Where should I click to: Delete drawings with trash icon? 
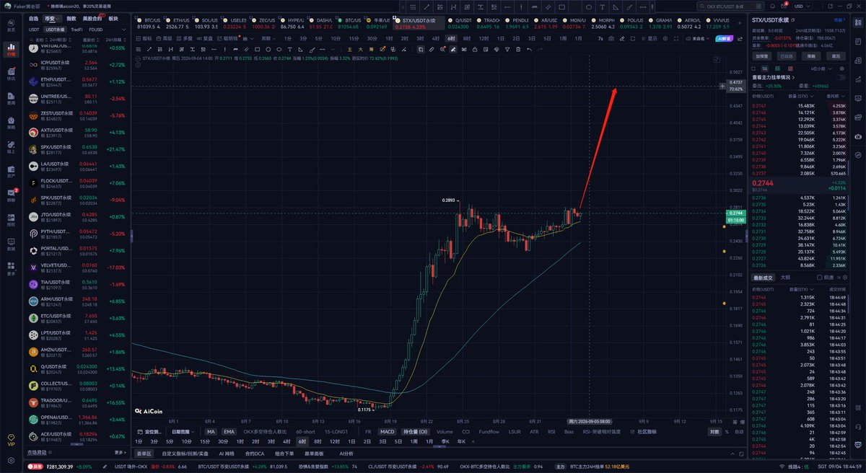pyautogui.click(x=518, y=50)
